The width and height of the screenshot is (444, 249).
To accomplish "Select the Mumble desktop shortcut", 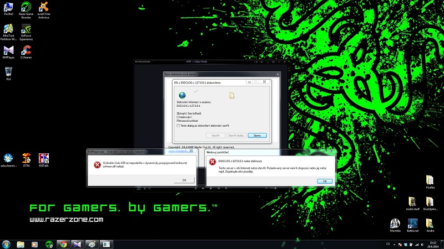I will [395, 224].
